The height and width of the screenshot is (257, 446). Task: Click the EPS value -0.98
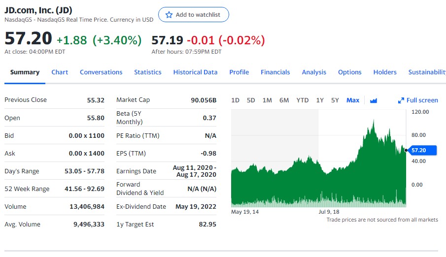pos(208,154)
